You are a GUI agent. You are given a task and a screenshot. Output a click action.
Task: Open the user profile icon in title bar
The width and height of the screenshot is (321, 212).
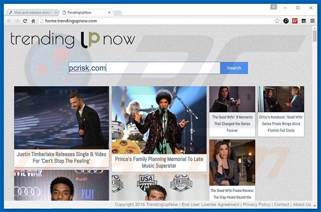(273, 7)
